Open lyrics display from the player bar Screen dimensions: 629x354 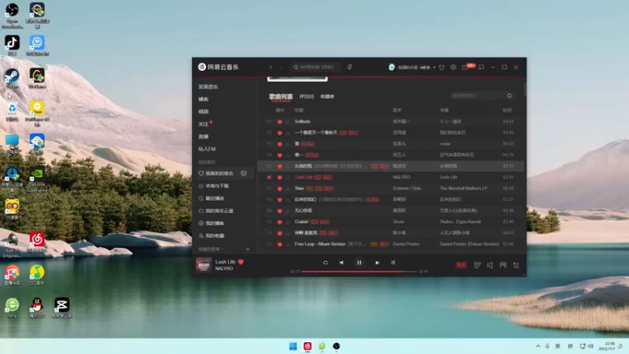pyautogui.click(x=393, y=263)
